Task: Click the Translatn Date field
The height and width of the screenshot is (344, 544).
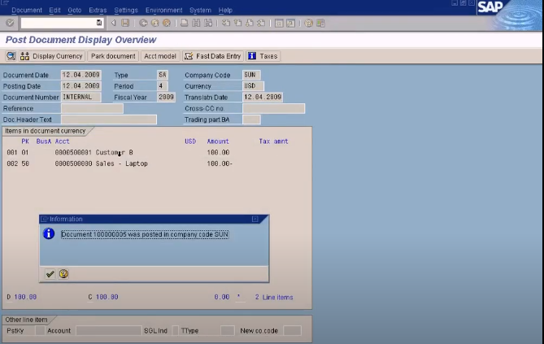Action: (263, 98)
